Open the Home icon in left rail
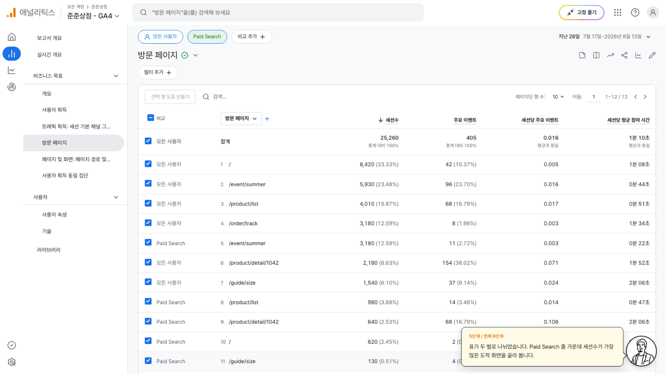The width and height of the screenshot is (666, 374). (x=11, y=37)
